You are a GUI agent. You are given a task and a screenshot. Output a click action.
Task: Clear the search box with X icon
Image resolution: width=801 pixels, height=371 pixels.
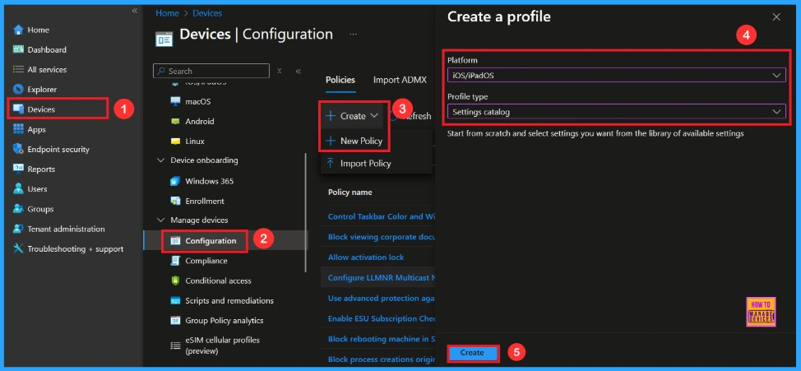point(279,71)
